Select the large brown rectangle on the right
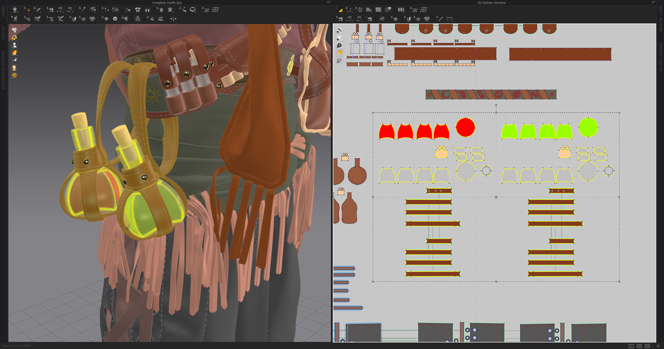 tap(560, 54)
